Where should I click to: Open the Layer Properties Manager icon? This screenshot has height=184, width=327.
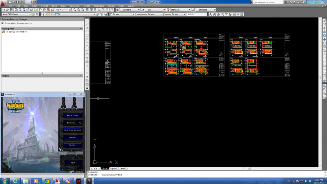[42, 14]
